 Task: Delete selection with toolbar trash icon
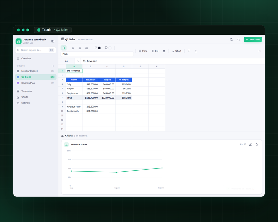pos(164,51)
